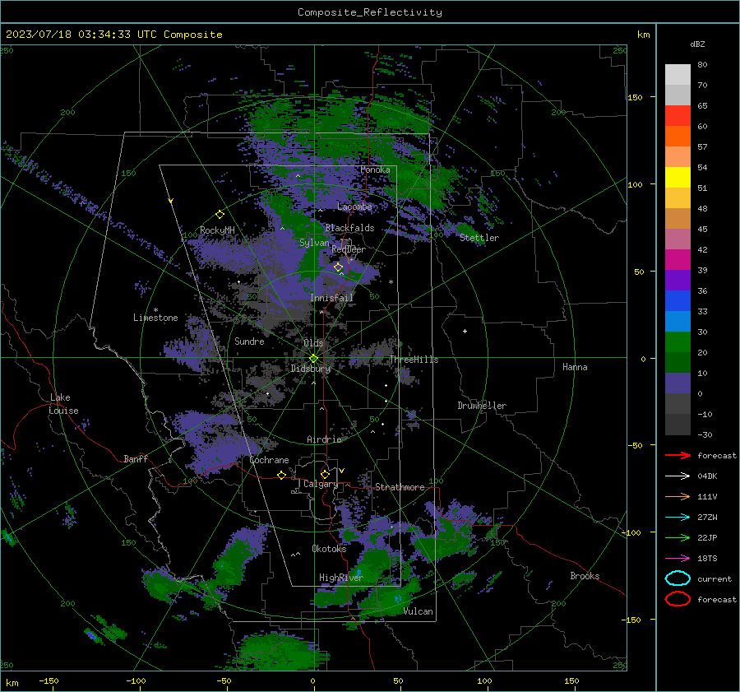
Task: Click the -150 tick on bottom km axis
Action: [49, 680]
